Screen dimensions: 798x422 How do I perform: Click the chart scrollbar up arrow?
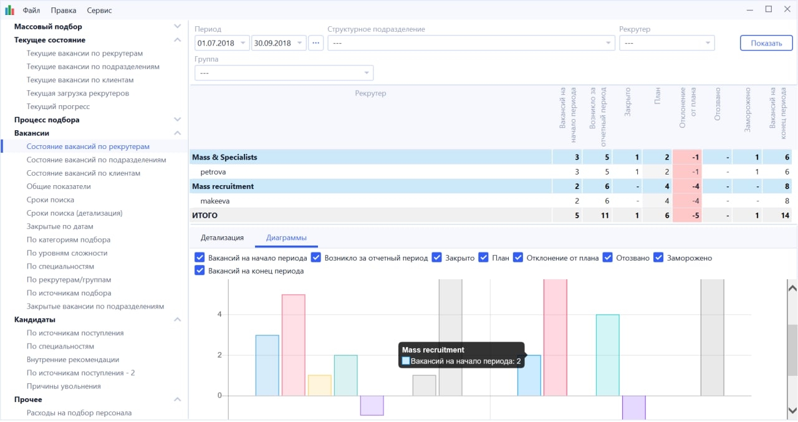(792, 287)
